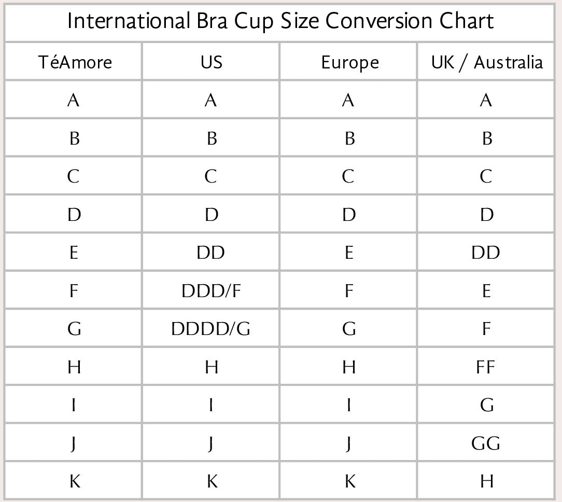Screen dimensions: 562x502
Task: Select the E cell under UK / Australia
Action: pos(486,291)
